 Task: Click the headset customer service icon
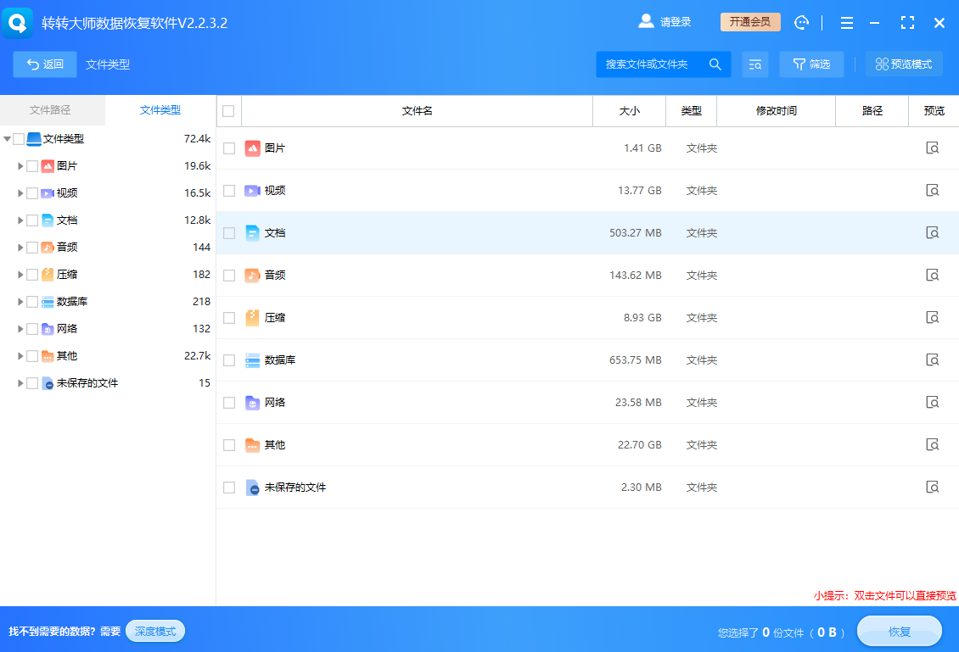[801, 22]
